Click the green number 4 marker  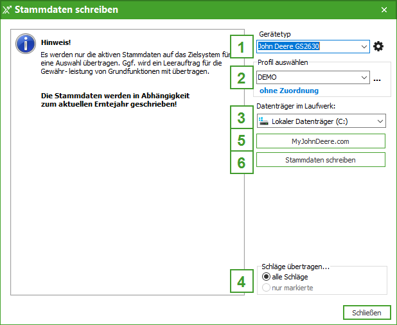pyautogui.click(x=242, y=281)
